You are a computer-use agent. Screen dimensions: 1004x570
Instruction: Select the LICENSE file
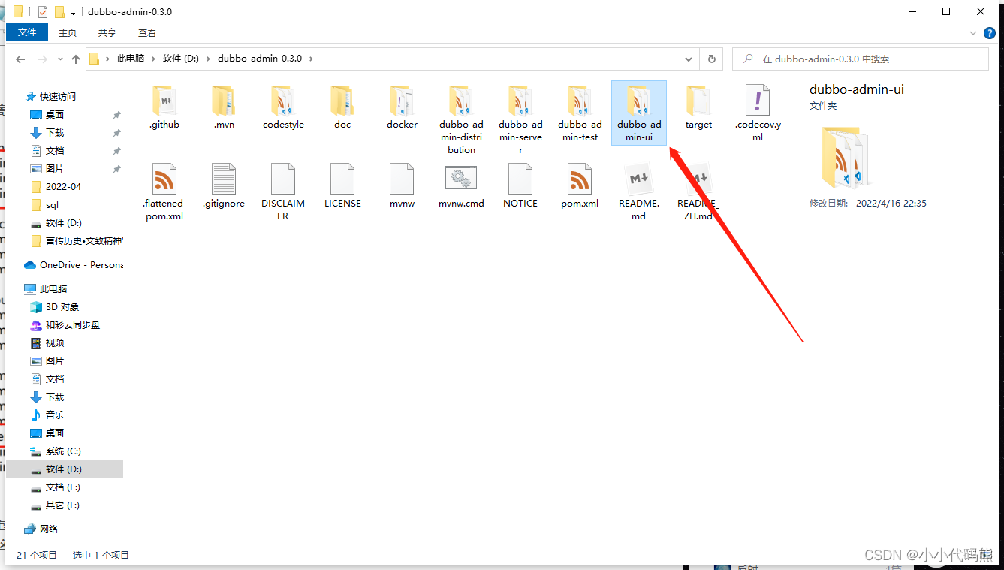(x=342, y=186)
